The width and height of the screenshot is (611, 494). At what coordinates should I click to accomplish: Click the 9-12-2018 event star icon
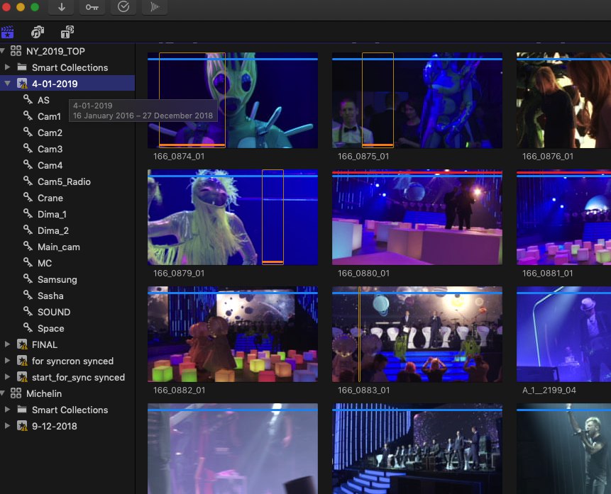pos(22,426)
